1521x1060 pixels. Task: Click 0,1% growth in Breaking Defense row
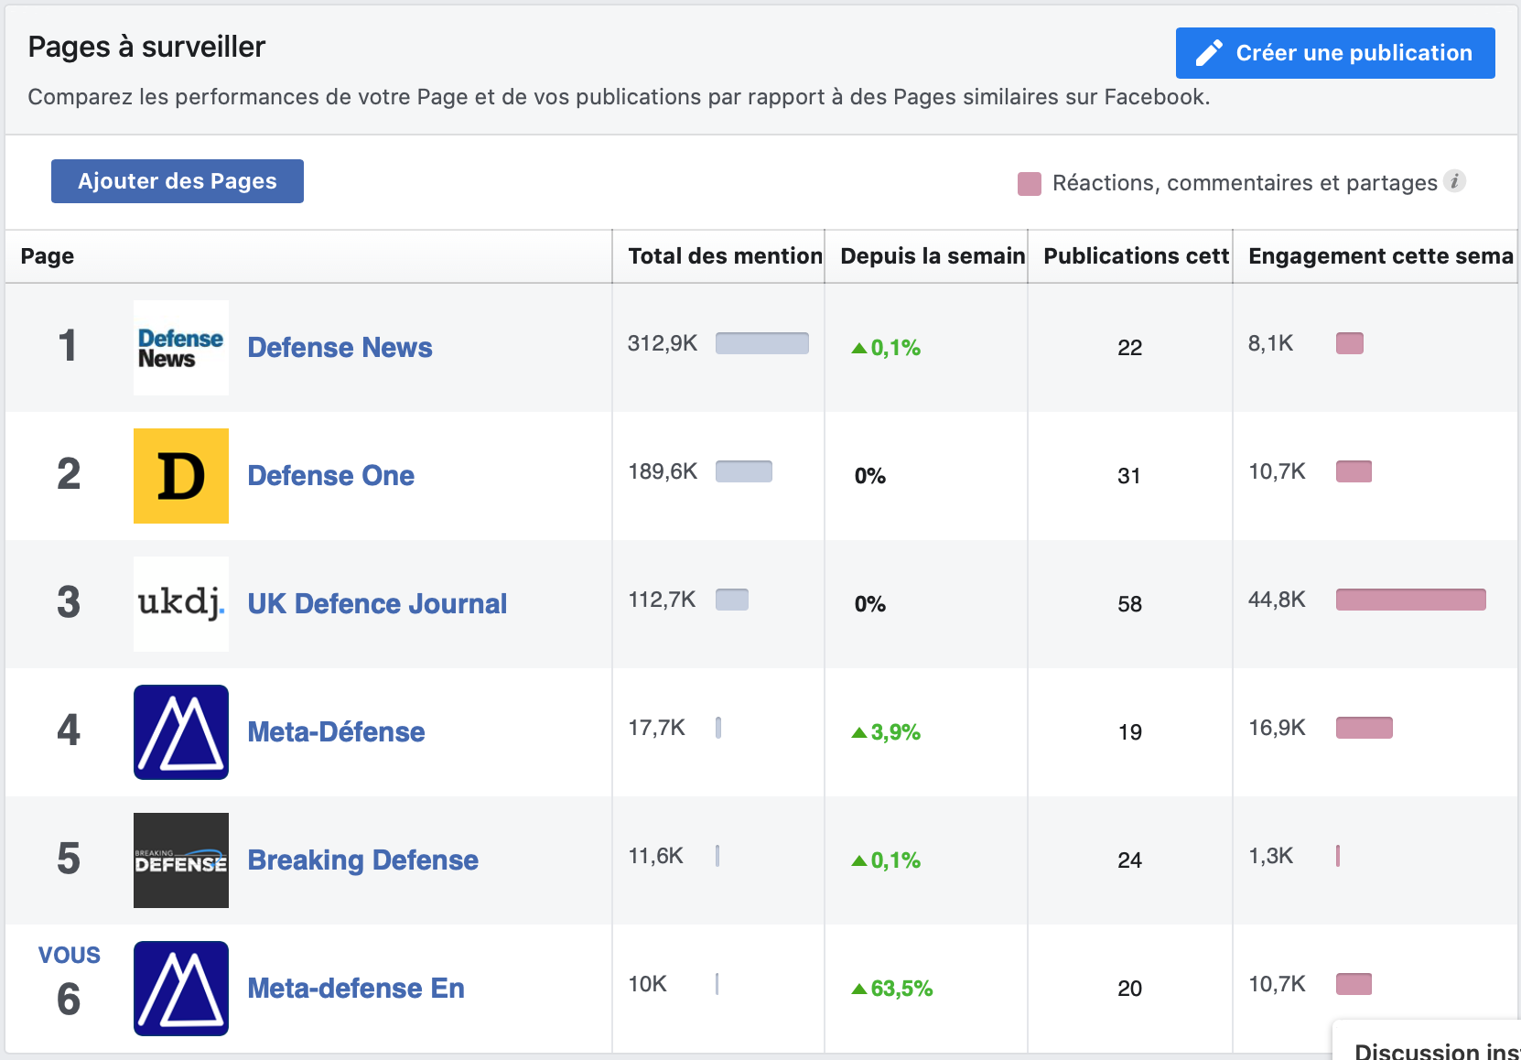click(x=886, y=860)
